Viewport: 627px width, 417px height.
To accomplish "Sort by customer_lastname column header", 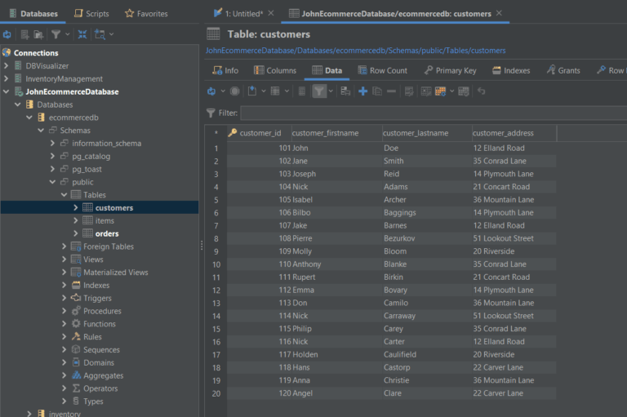I will coord(416,133).
